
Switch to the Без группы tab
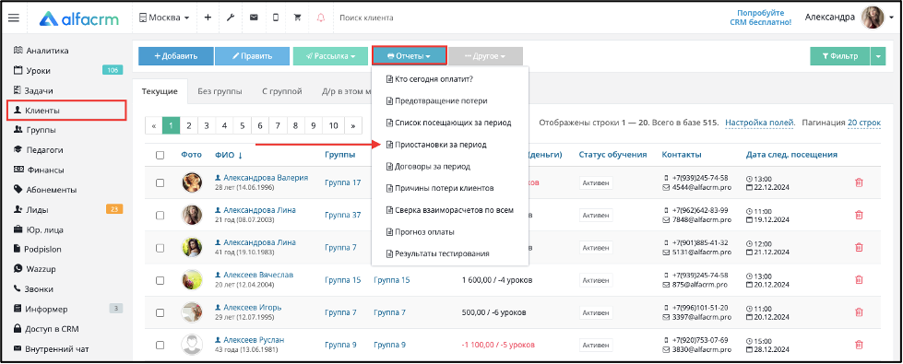[220, 91]
